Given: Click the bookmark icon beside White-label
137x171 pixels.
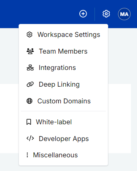Looking at the screenshot, I should (29, 122).
